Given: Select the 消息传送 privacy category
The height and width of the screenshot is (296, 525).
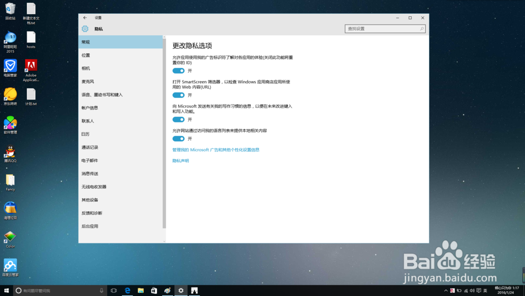Looking at the screenshot, I should coord(121,173).
